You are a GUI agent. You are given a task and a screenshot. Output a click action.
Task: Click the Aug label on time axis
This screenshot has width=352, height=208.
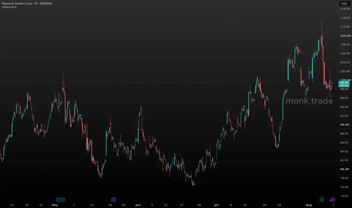pyautogui.click(x=309, y=205)
